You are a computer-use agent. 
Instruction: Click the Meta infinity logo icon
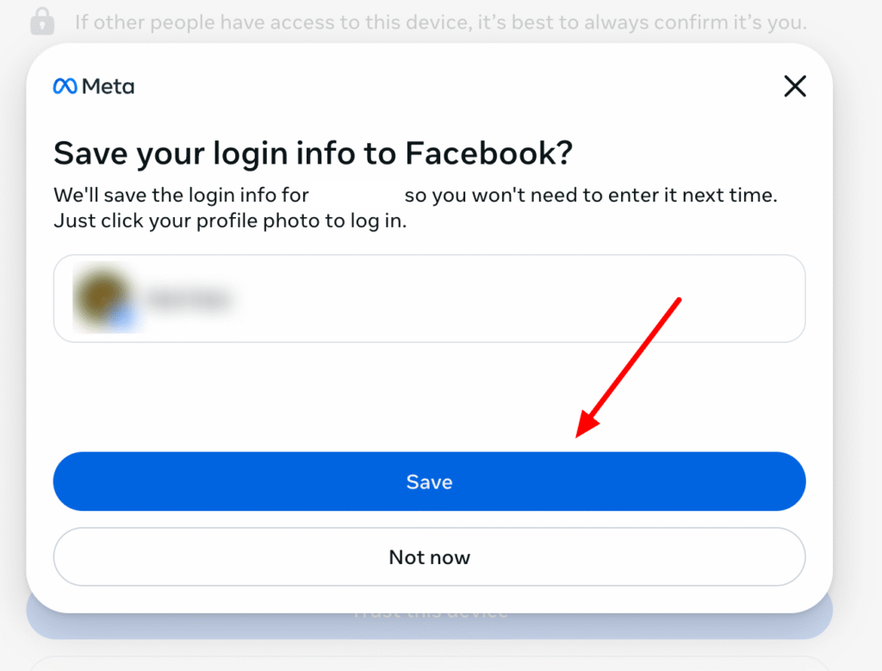point(65,86)
